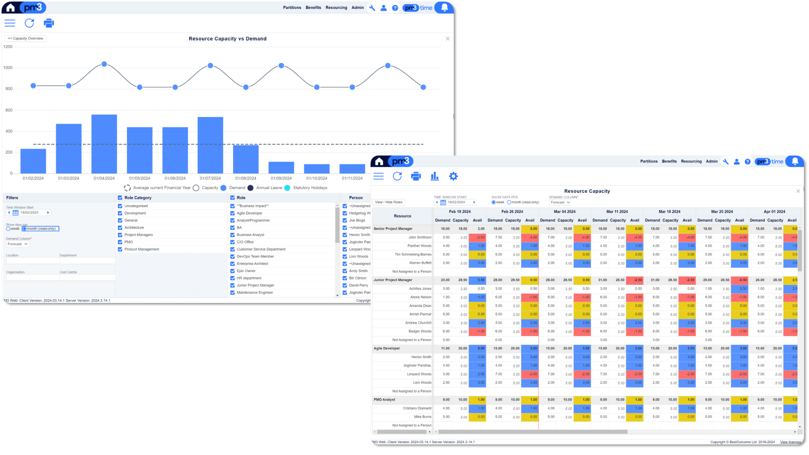Open bar chart view in Resource Capacity window

click(434, 177)
